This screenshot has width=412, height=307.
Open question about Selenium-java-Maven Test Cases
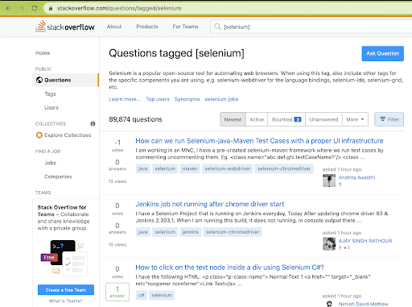[x=259, y=141]
